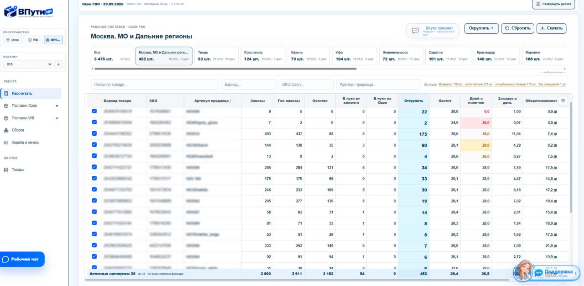Screen dimensions: 584x286
Task: Click Сбросить to reset the calculation
Action: 517,28
